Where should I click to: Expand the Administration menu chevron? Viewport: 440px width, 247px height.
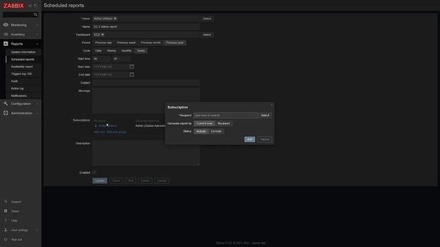(x=37, y=113)
